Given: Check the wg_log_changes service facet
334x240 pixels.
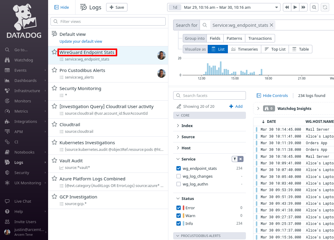Looking at the screenshot, I should coord(179,176).
